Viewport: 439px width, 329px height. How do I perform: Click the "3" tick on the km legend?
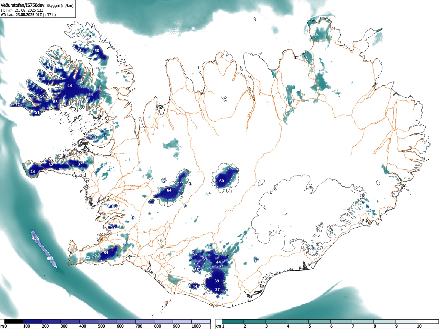click(266, 326)
